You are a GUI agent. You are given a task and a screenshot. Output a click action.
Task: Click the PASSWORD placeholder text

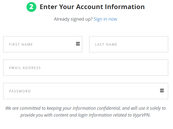click(x=20, y=91)
